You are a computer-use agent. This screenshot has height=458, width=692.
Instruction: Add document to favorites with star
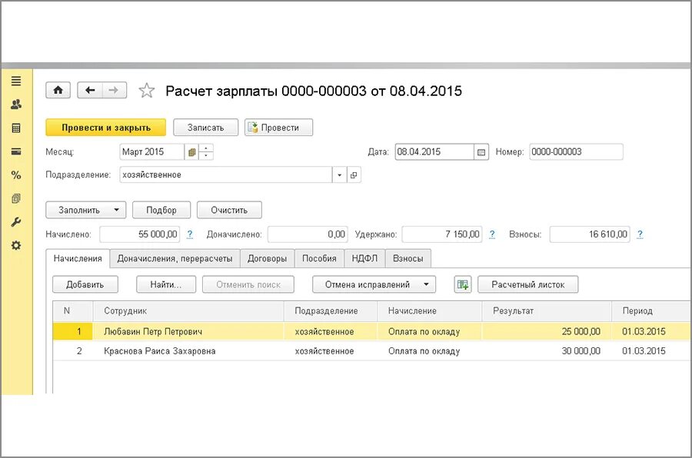(147, 91)
